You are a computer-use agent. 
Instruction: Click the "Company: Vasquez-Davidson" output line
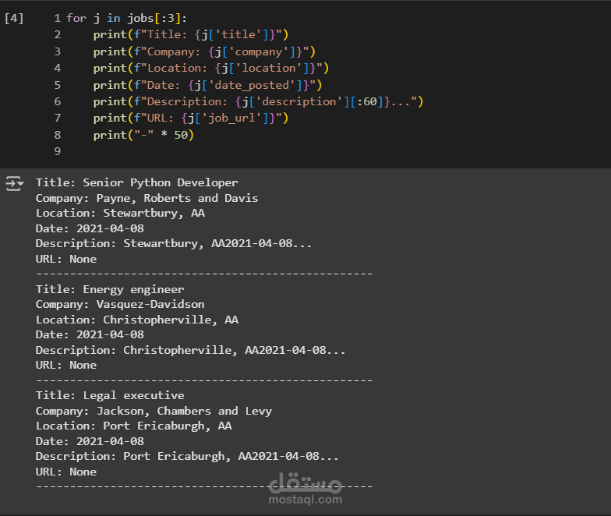tap(120, 304)
